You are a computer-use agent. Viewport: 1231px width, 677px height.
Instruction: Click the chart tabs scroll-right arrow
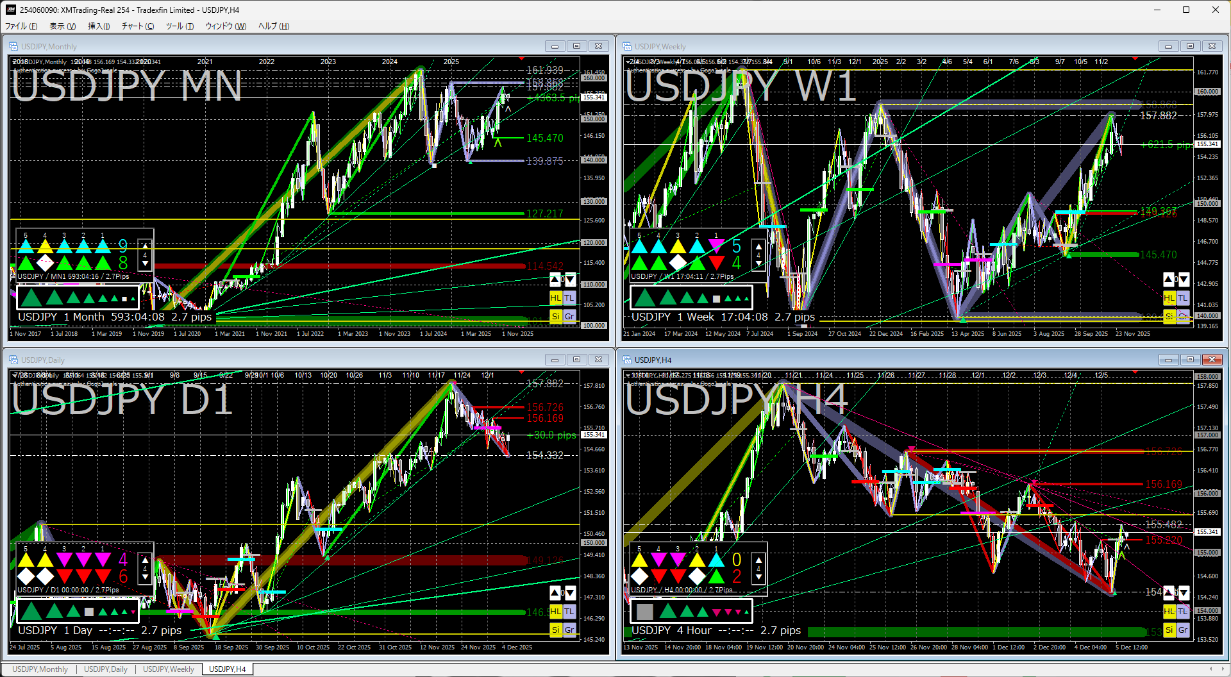coord(1222,669)
